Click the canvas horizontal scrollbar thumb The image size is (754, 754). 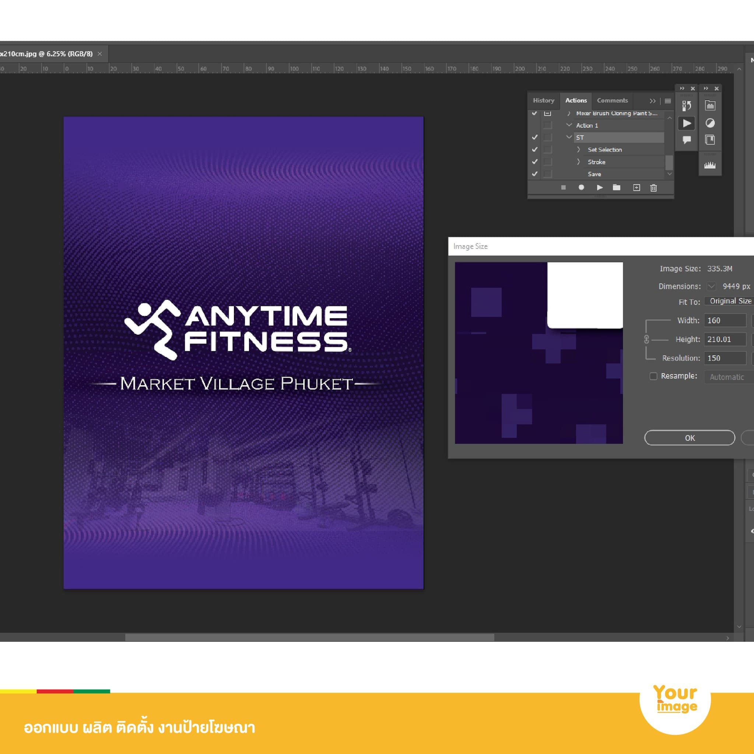(x=309, y=638)
